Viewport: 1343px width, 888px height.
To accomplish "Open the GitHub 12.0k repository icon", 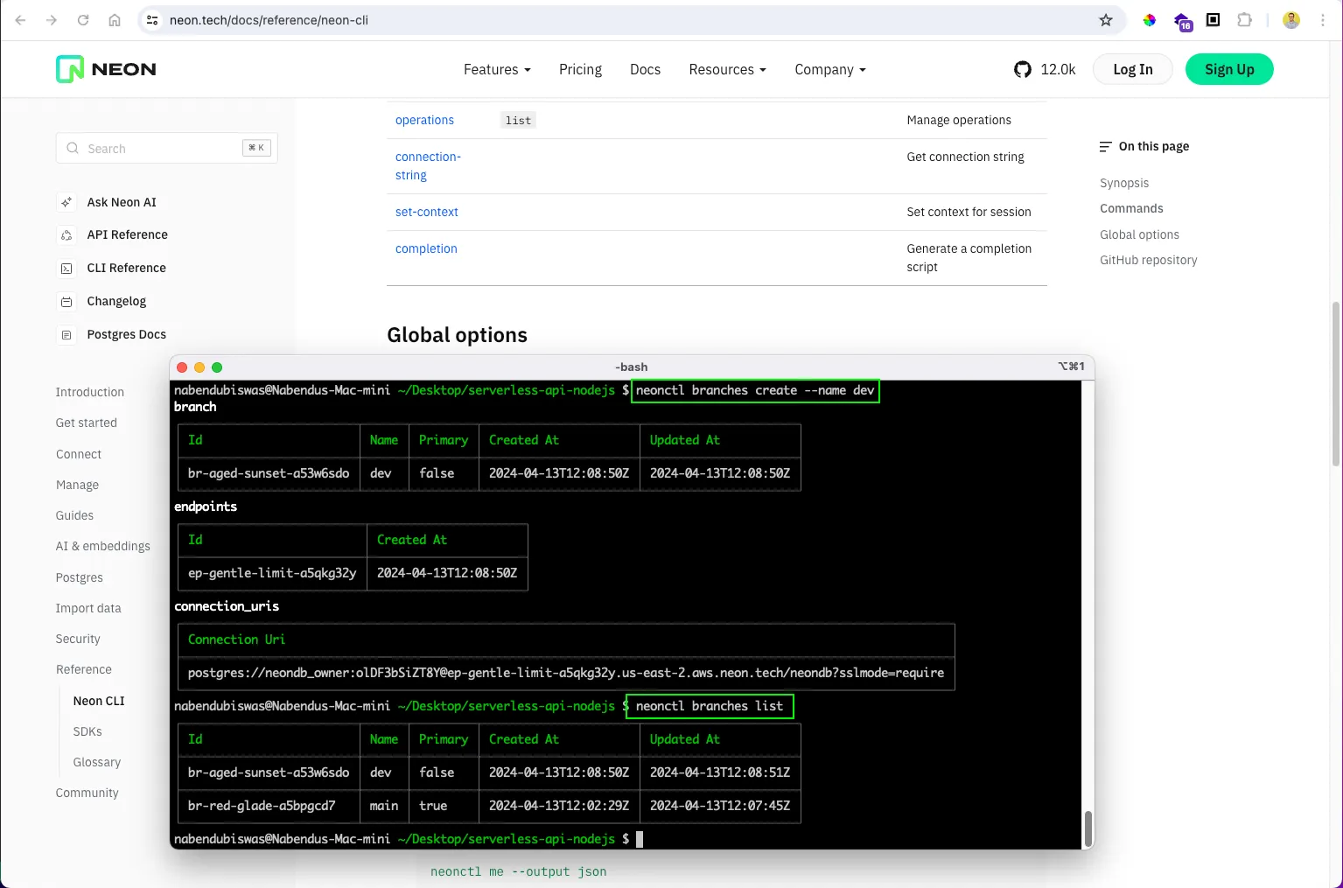I will coord(1023,69).
